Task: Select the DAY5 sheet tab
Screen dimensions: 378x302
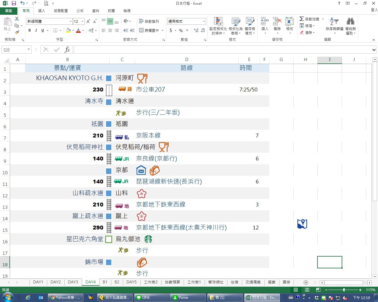Action: click(131, 282)
